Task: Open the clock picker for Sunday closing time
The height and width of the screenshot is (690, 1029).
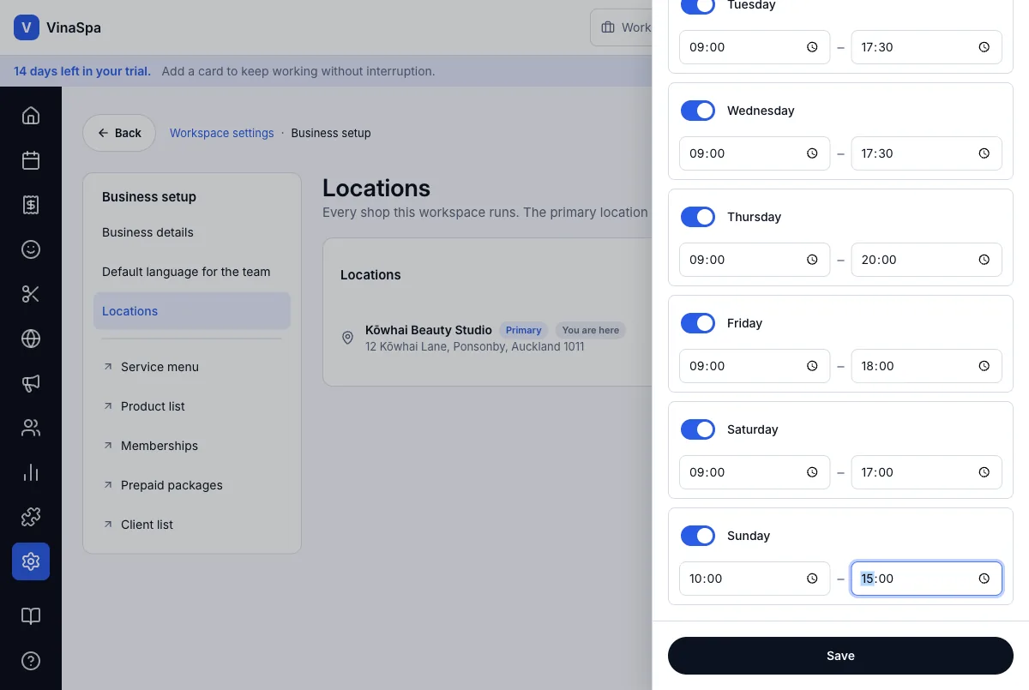Action: tap(984, 579)
